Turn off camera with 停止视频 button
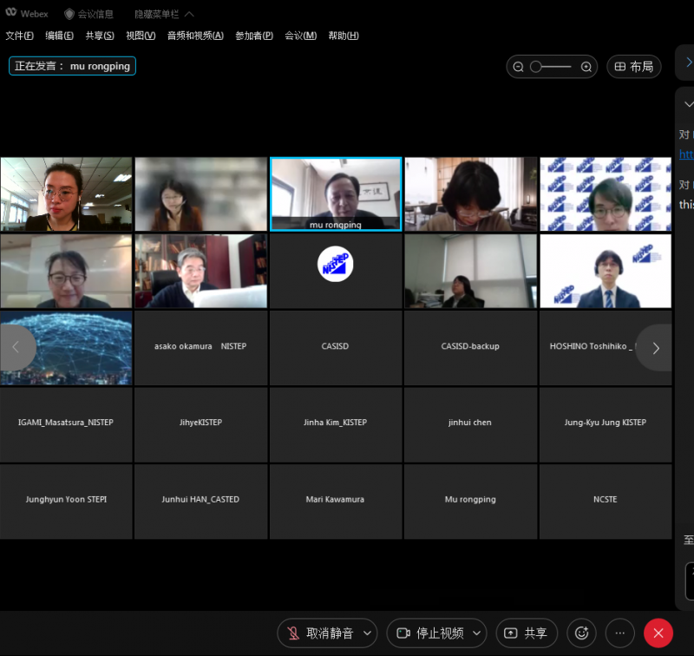The width and height of the screenshot is (694, 656). (x=429, y=633)
